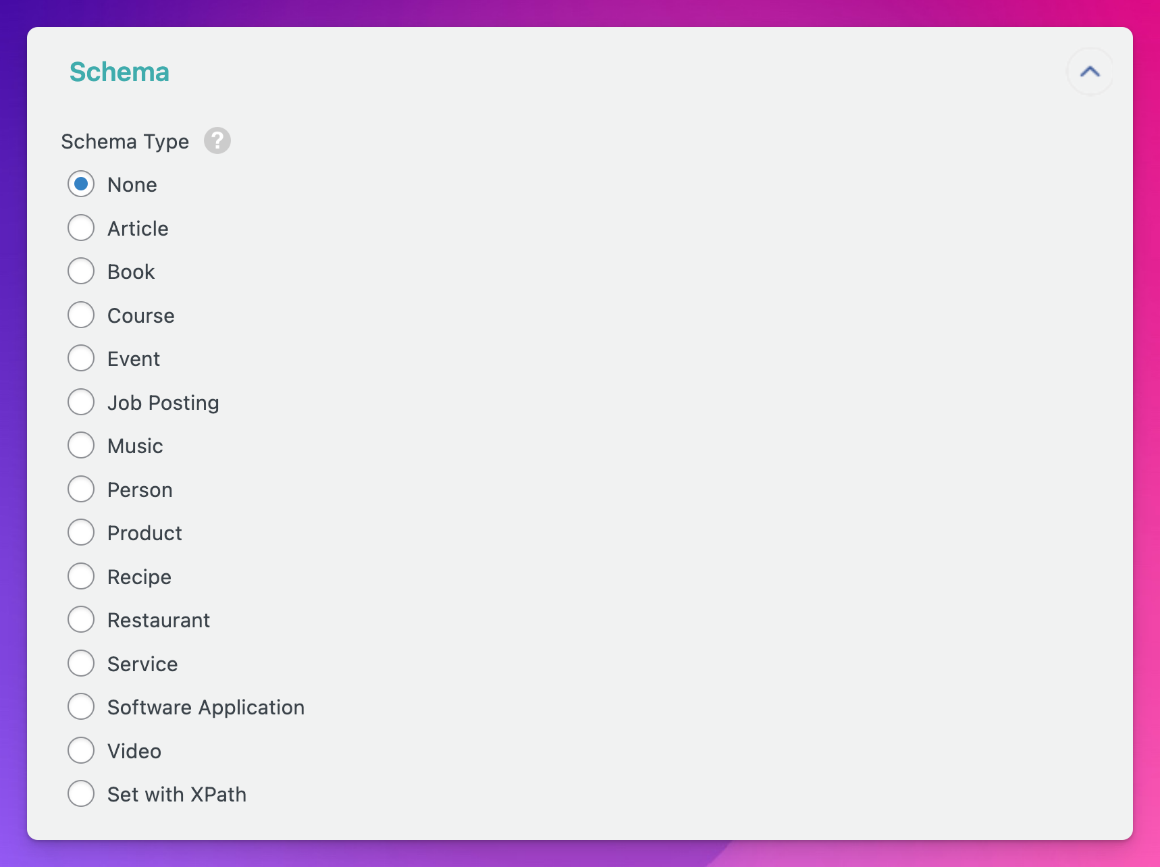The height and width of the screenshot is (867, 1160).
Task: Click the Article label text
Action: tap(137, 228)
